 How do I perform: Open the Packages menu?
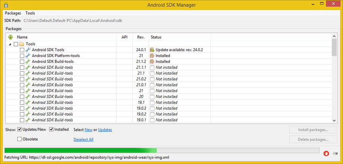(x=13, y=13)
